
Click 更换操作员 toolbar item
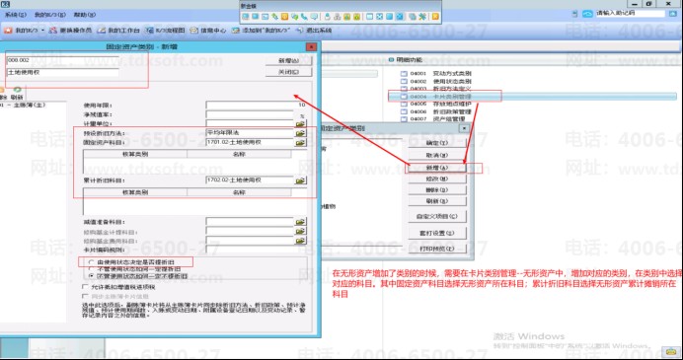[x=70, y=31]
